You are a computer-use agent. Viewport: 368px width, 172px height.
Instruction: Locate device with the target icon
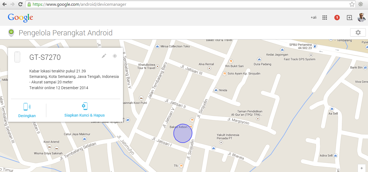115,56
